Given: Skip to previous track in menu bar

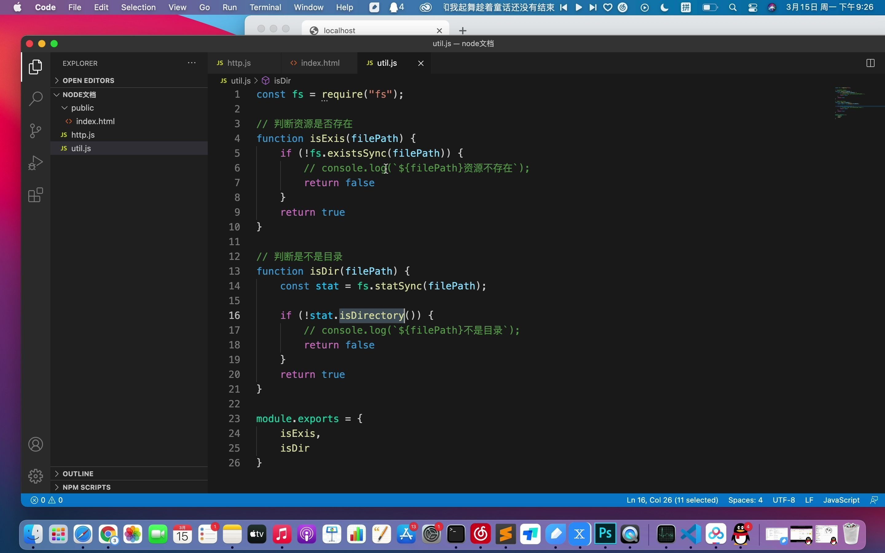Looking at the screenshot, I should (x=564, y=7).
